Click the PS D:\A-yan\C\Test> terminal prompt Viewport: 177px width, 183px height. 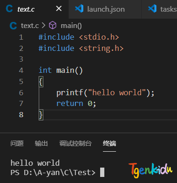point(53,173)
